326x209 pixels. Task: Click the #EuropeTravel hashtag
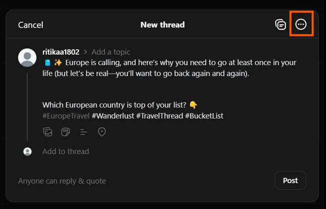(66, 116)
